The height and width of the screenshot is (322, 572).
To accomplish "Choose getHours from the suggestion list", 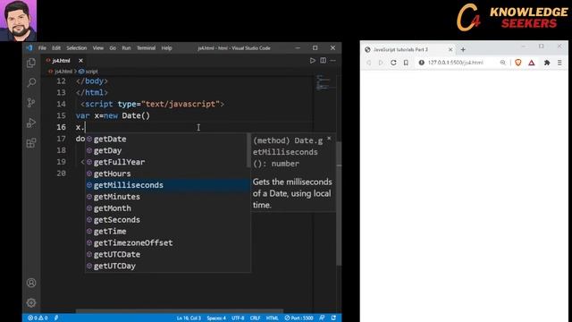I will [167, 174].
